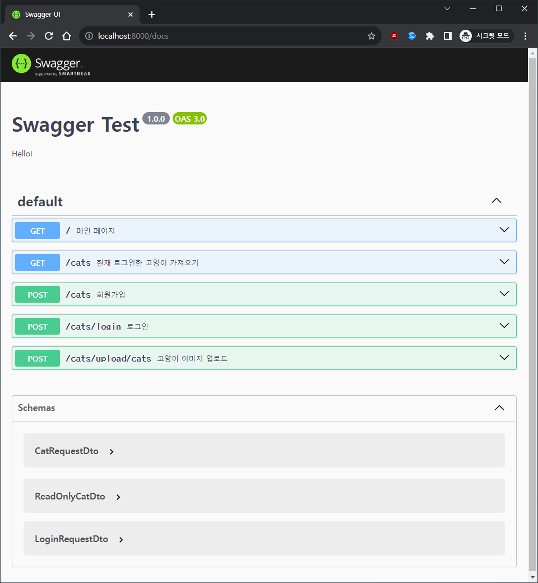Expand GET /cats 현재 로그인한 고양이 chevron
Screen dimensions: 538x583
click(x=504, y=262)
